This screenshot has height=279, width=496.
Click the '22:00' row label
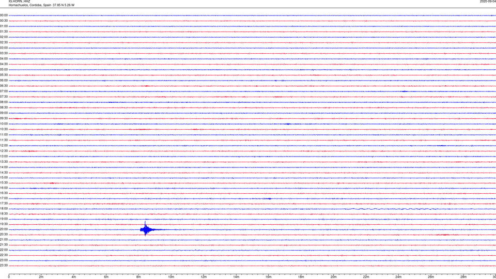coord(4,250)
